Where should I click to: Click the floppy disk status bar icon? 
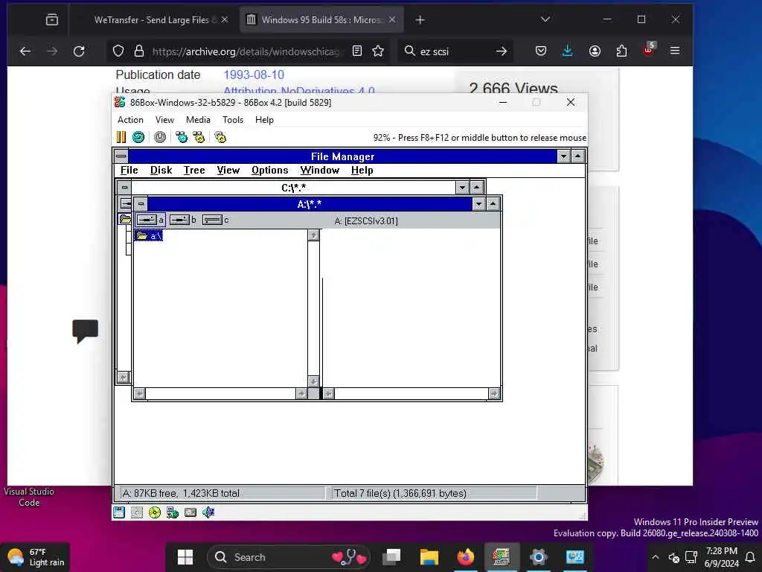point(119,512)
